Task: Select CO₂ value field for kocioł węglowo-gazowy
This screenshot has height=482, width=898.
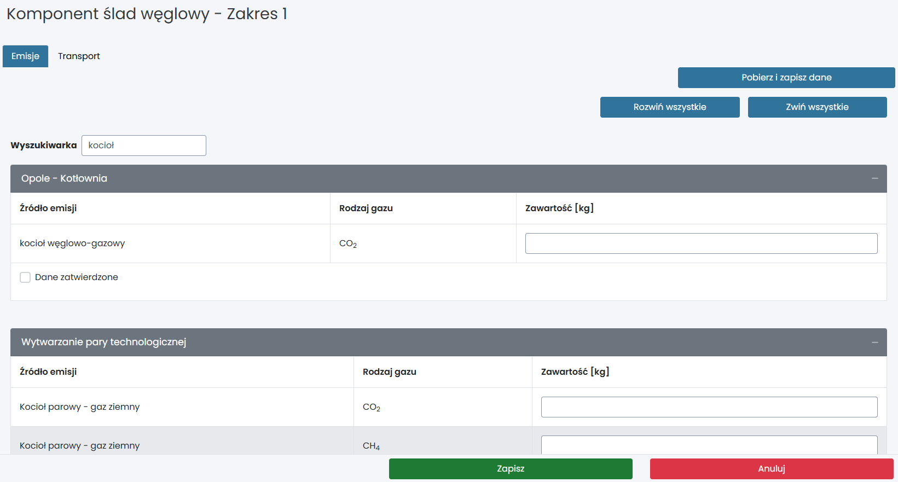Action: click(x=700, y=243)
